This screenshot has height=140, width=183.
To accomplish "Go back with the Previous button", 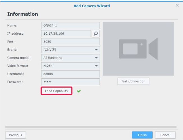I will 15,135.
